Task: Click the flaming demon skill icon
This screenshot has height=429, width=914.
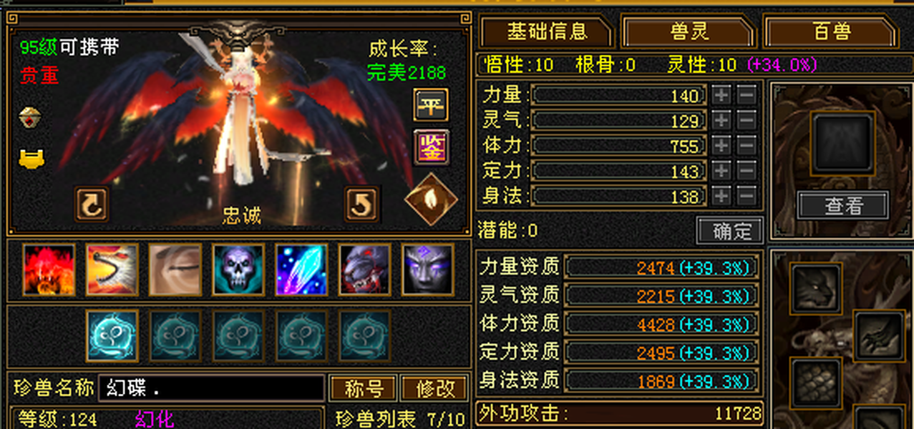Action: [49, 270]
